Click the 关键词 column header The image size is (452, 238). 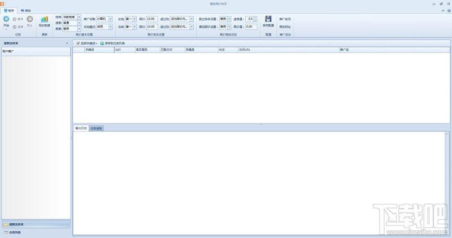tap(99, 50)
